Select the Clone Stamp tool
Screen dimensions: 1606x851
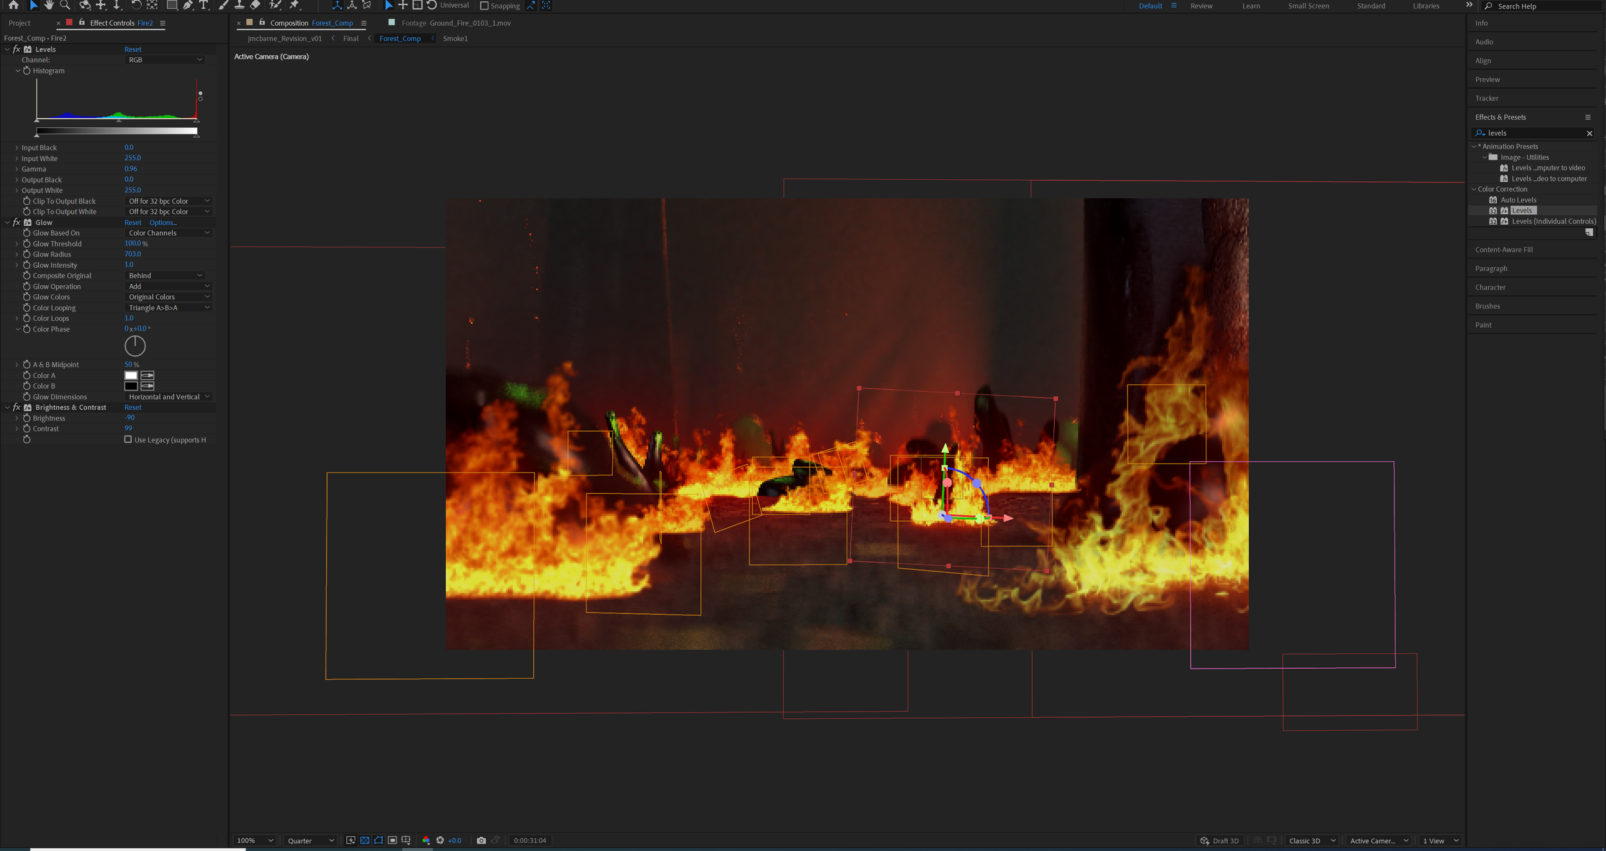[x=239, y=5]
